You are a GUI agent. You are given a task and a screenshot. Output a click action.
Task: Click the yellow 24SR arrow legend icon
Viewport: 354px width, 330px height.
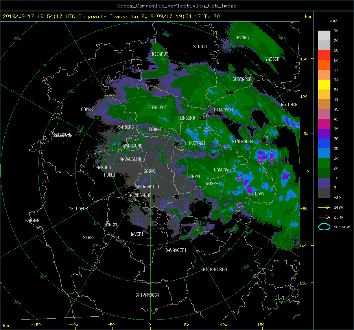(324, 207)
